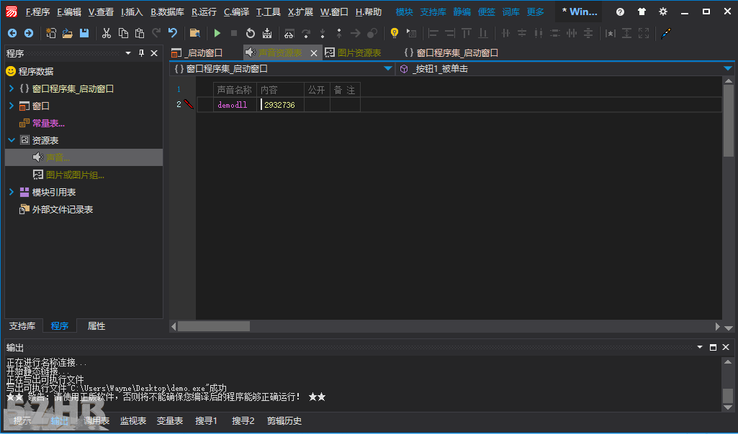The image size is (738, 434).
Task: Click the editor vertical scrollbar thumb
Action: point(728,121)
